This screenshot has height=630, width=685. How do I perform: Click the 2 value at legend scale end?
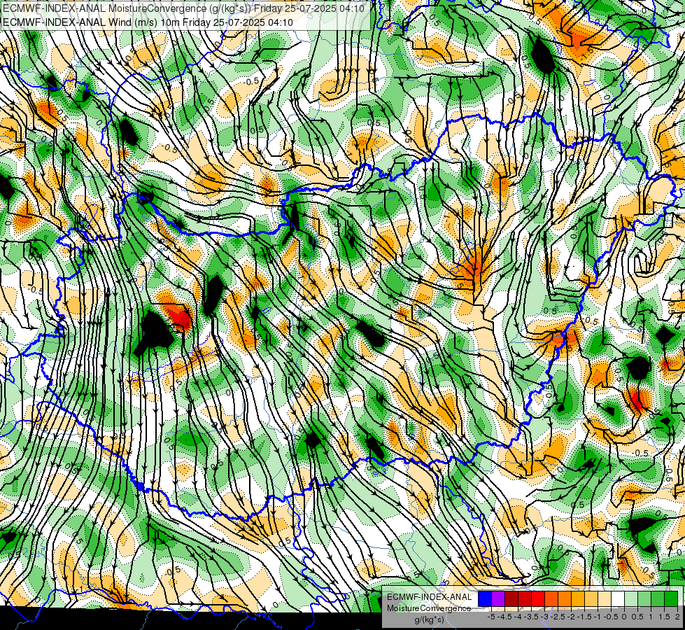pos(677,617)
